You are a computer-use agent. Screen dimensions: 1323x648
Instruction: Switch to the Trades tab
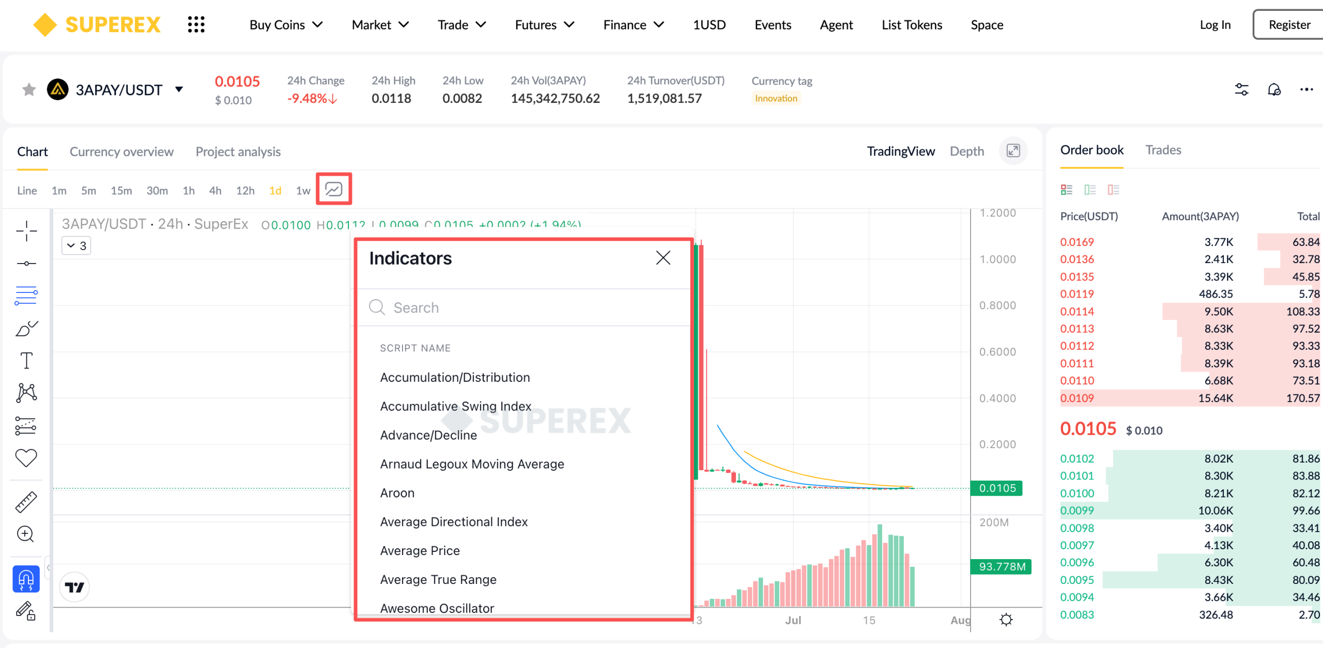coord(1163,150)
